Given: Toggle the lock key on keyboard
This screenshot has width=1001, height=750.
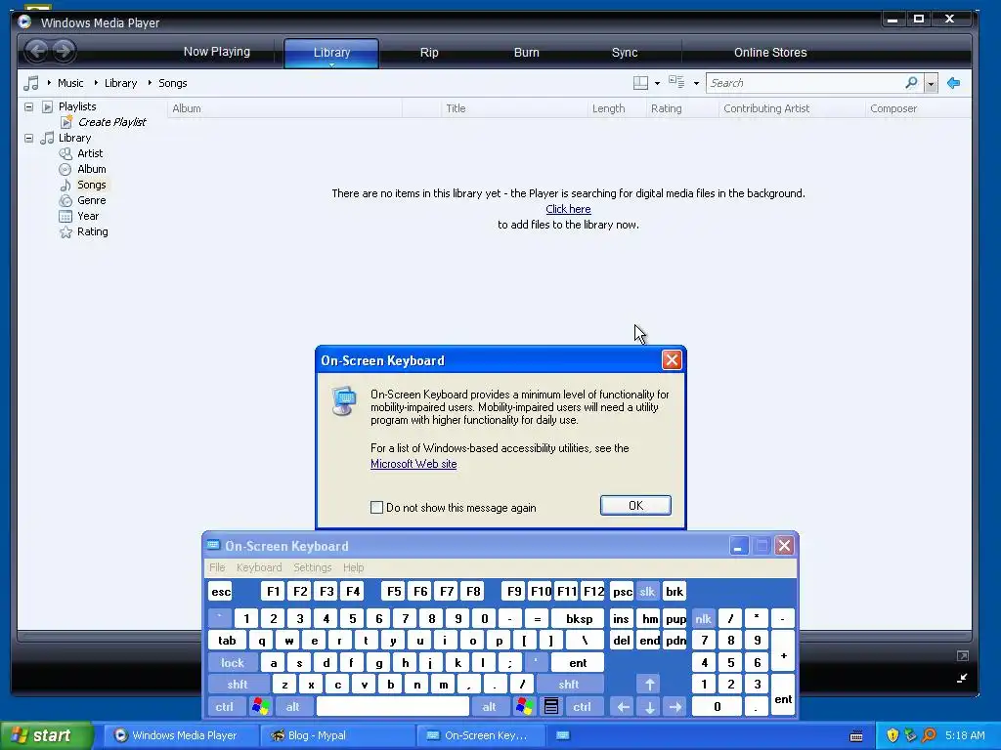Looking at the screenshot, I should 233,663.
